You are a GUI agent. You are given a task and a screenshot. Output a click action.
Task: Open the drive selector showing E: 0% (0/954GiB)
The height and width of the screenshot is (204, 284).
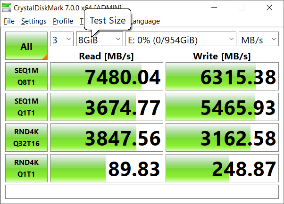(x=181, y=39)
